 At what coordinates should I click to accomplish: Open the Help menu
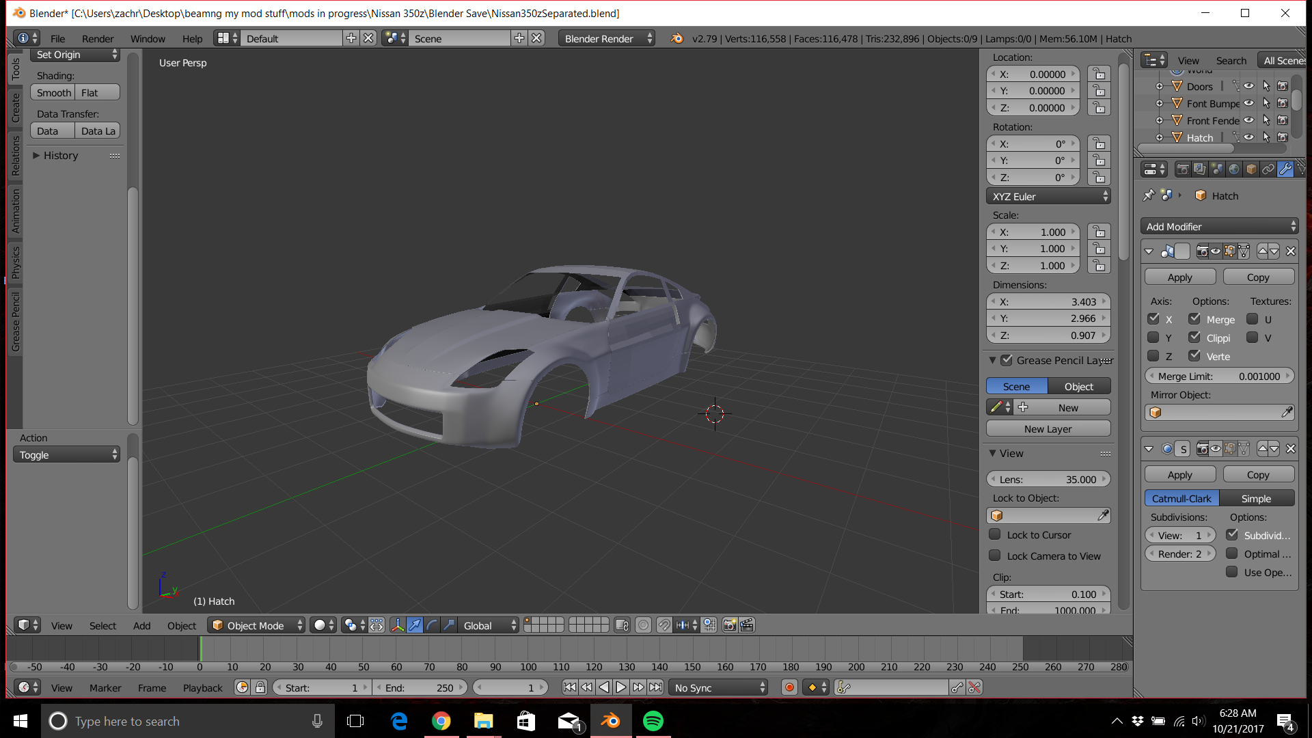click(x=192, y=38)
